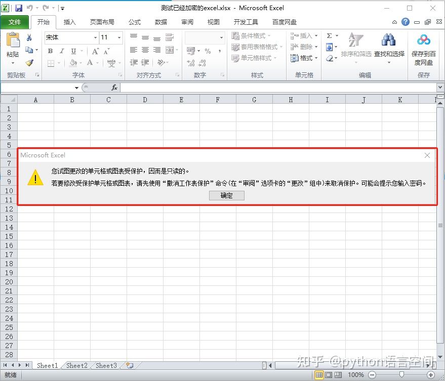445x381 pixels.
Task: Close the Microsoft Excel warning dialog
Action: [x=427, y=155]
